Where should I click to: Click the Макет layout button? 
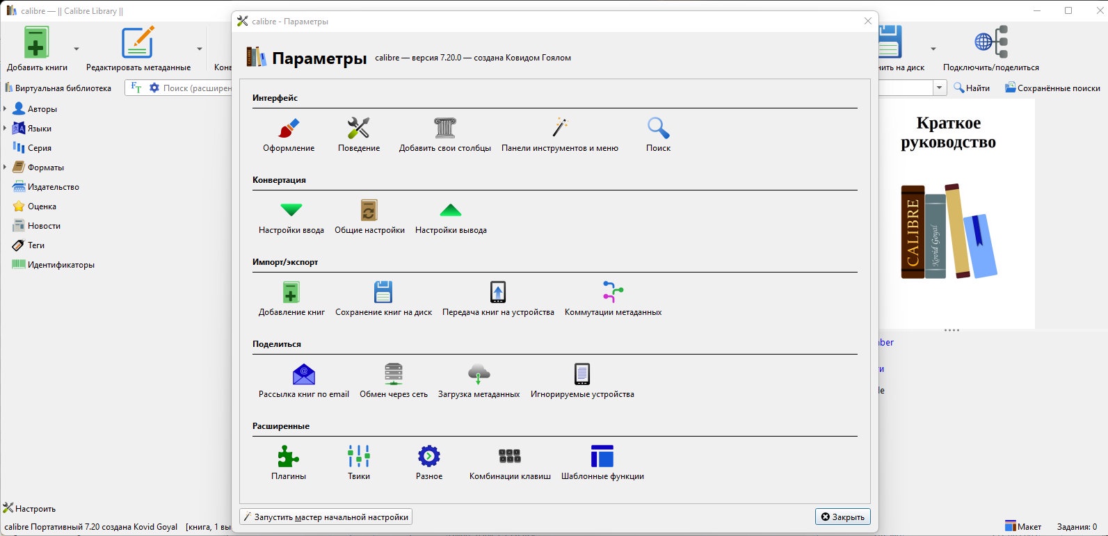(1023, 527)
